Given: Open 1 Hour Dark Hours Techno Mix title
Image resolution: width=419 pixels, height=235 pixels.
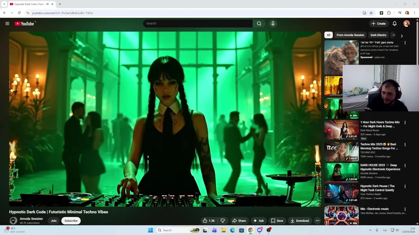Looking at the screenshot, I should tap(380, 124).
